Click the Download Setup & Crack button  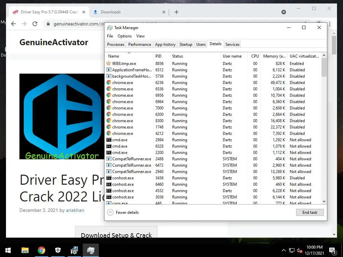116,232
